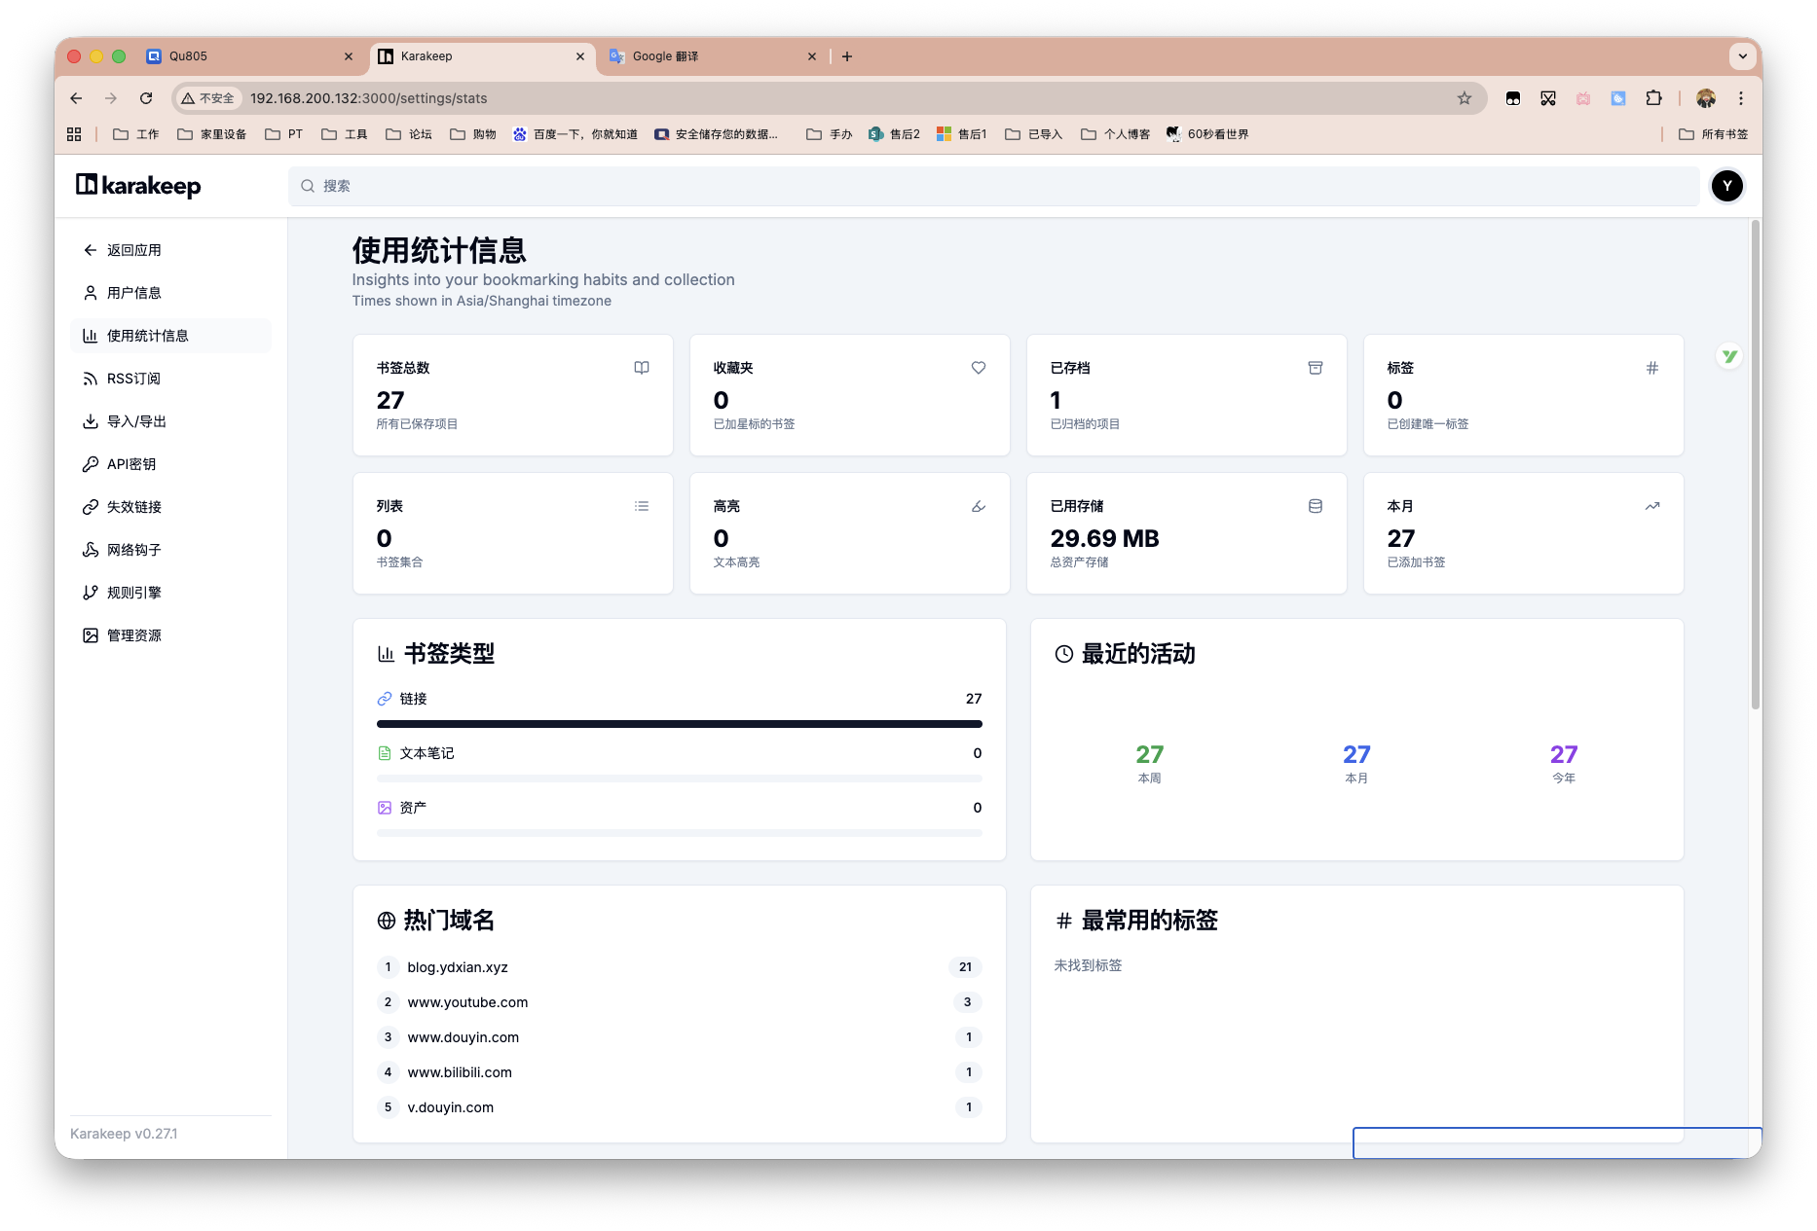Select 导入/导出 in the sidebar
This screenshot has width=1817, height=1231.
(x=136, y=420)
